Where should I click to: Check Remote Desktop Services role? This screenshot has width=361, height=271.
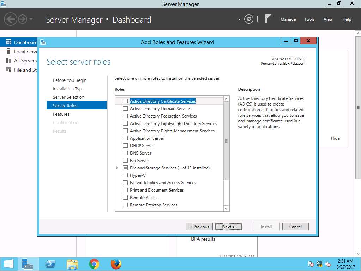(125, 205)
